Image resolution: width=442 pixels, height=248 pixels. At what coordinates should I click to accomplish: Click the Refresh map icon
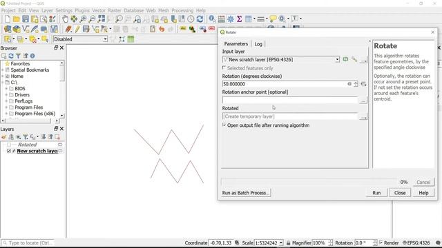(x=200, y=19)
